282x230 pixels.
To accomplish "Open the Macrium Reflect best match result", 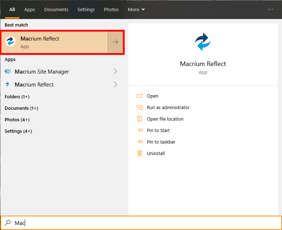I will [54, 42].
